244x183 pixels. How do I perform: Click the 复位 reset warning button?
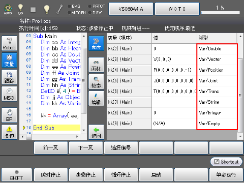tap(9, 132)
